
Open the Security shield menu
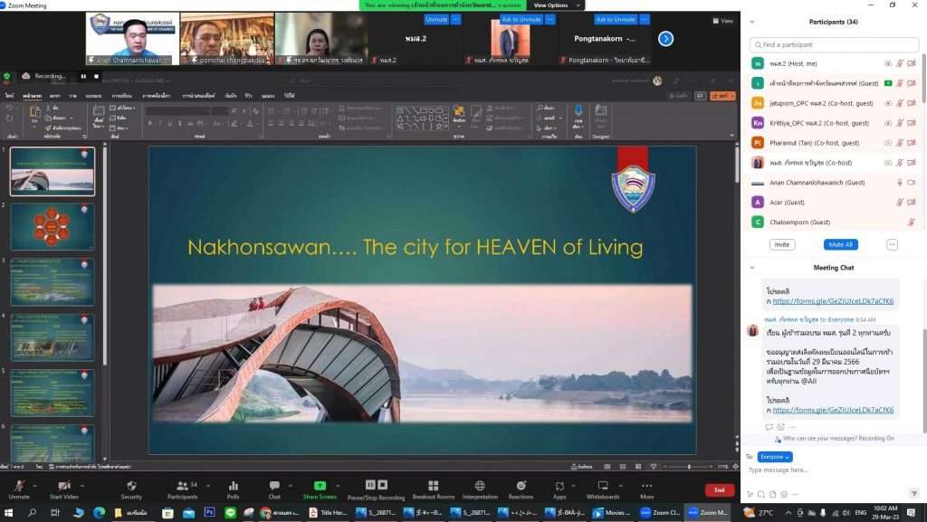[131, 486]
